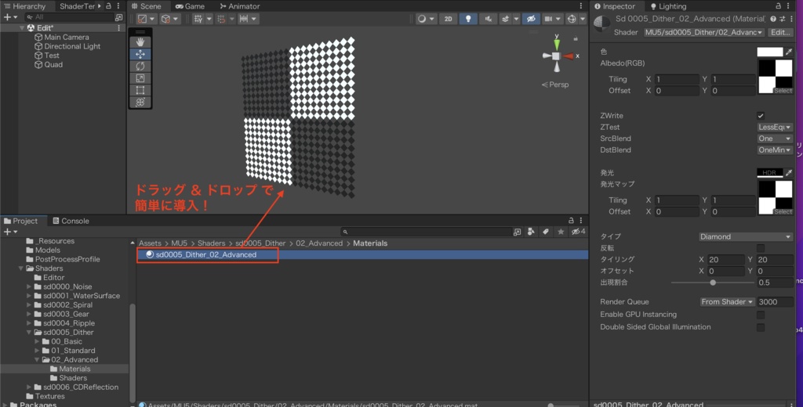The height and width of the screenshot is (407, 803).
Task: Open the Gizmos globe button
Action: pyautogui.click(x=572, y=19)
